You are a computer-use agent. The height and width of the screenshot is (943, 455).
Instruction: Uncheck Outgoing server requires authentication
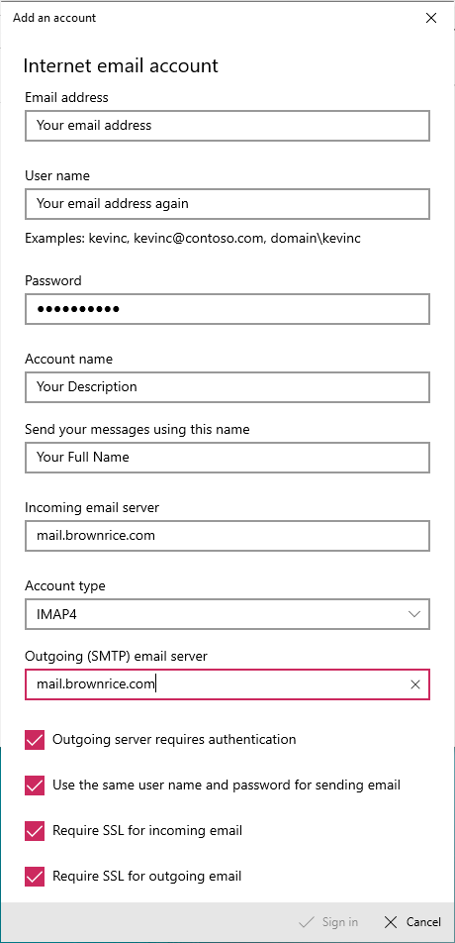click(x=35, y=740)
